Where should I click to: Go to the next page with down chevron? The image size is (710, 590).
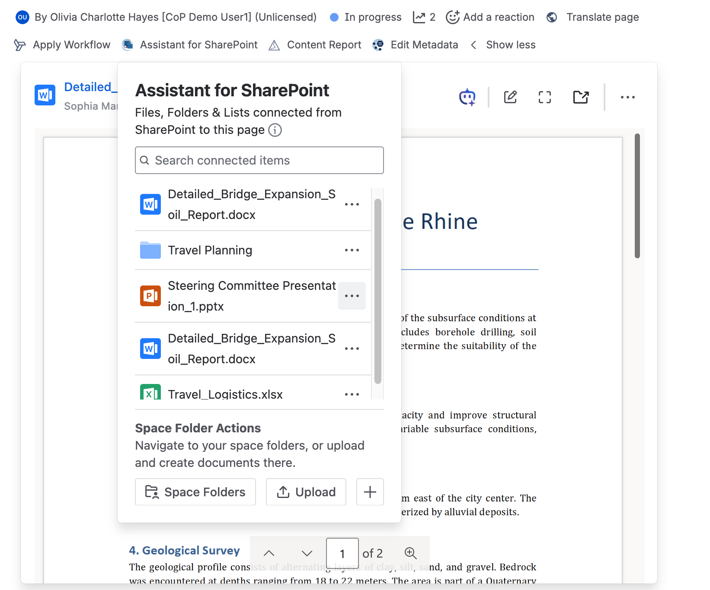click(x=307, y=553)
